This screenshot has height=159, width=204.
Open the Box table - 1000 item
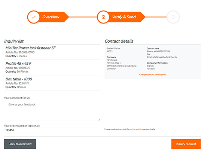(x=19, y=79)
